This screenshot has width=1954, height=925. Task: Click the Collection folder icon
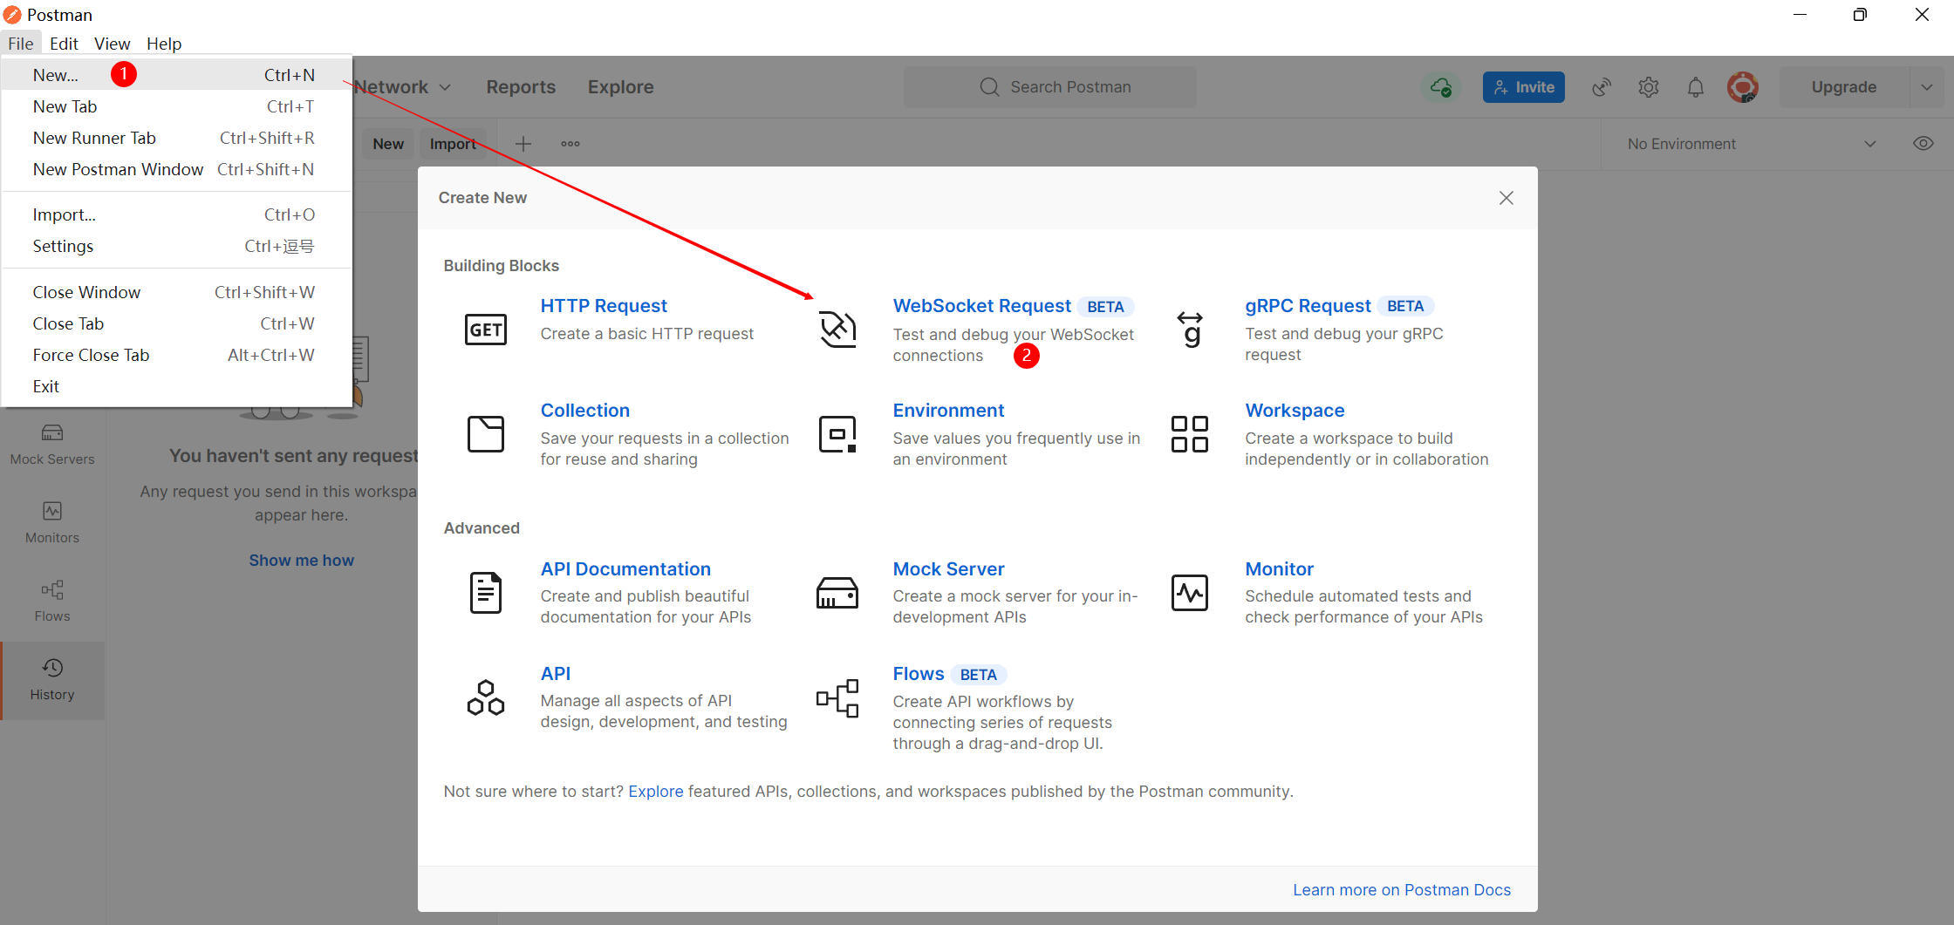click(486, 434)
